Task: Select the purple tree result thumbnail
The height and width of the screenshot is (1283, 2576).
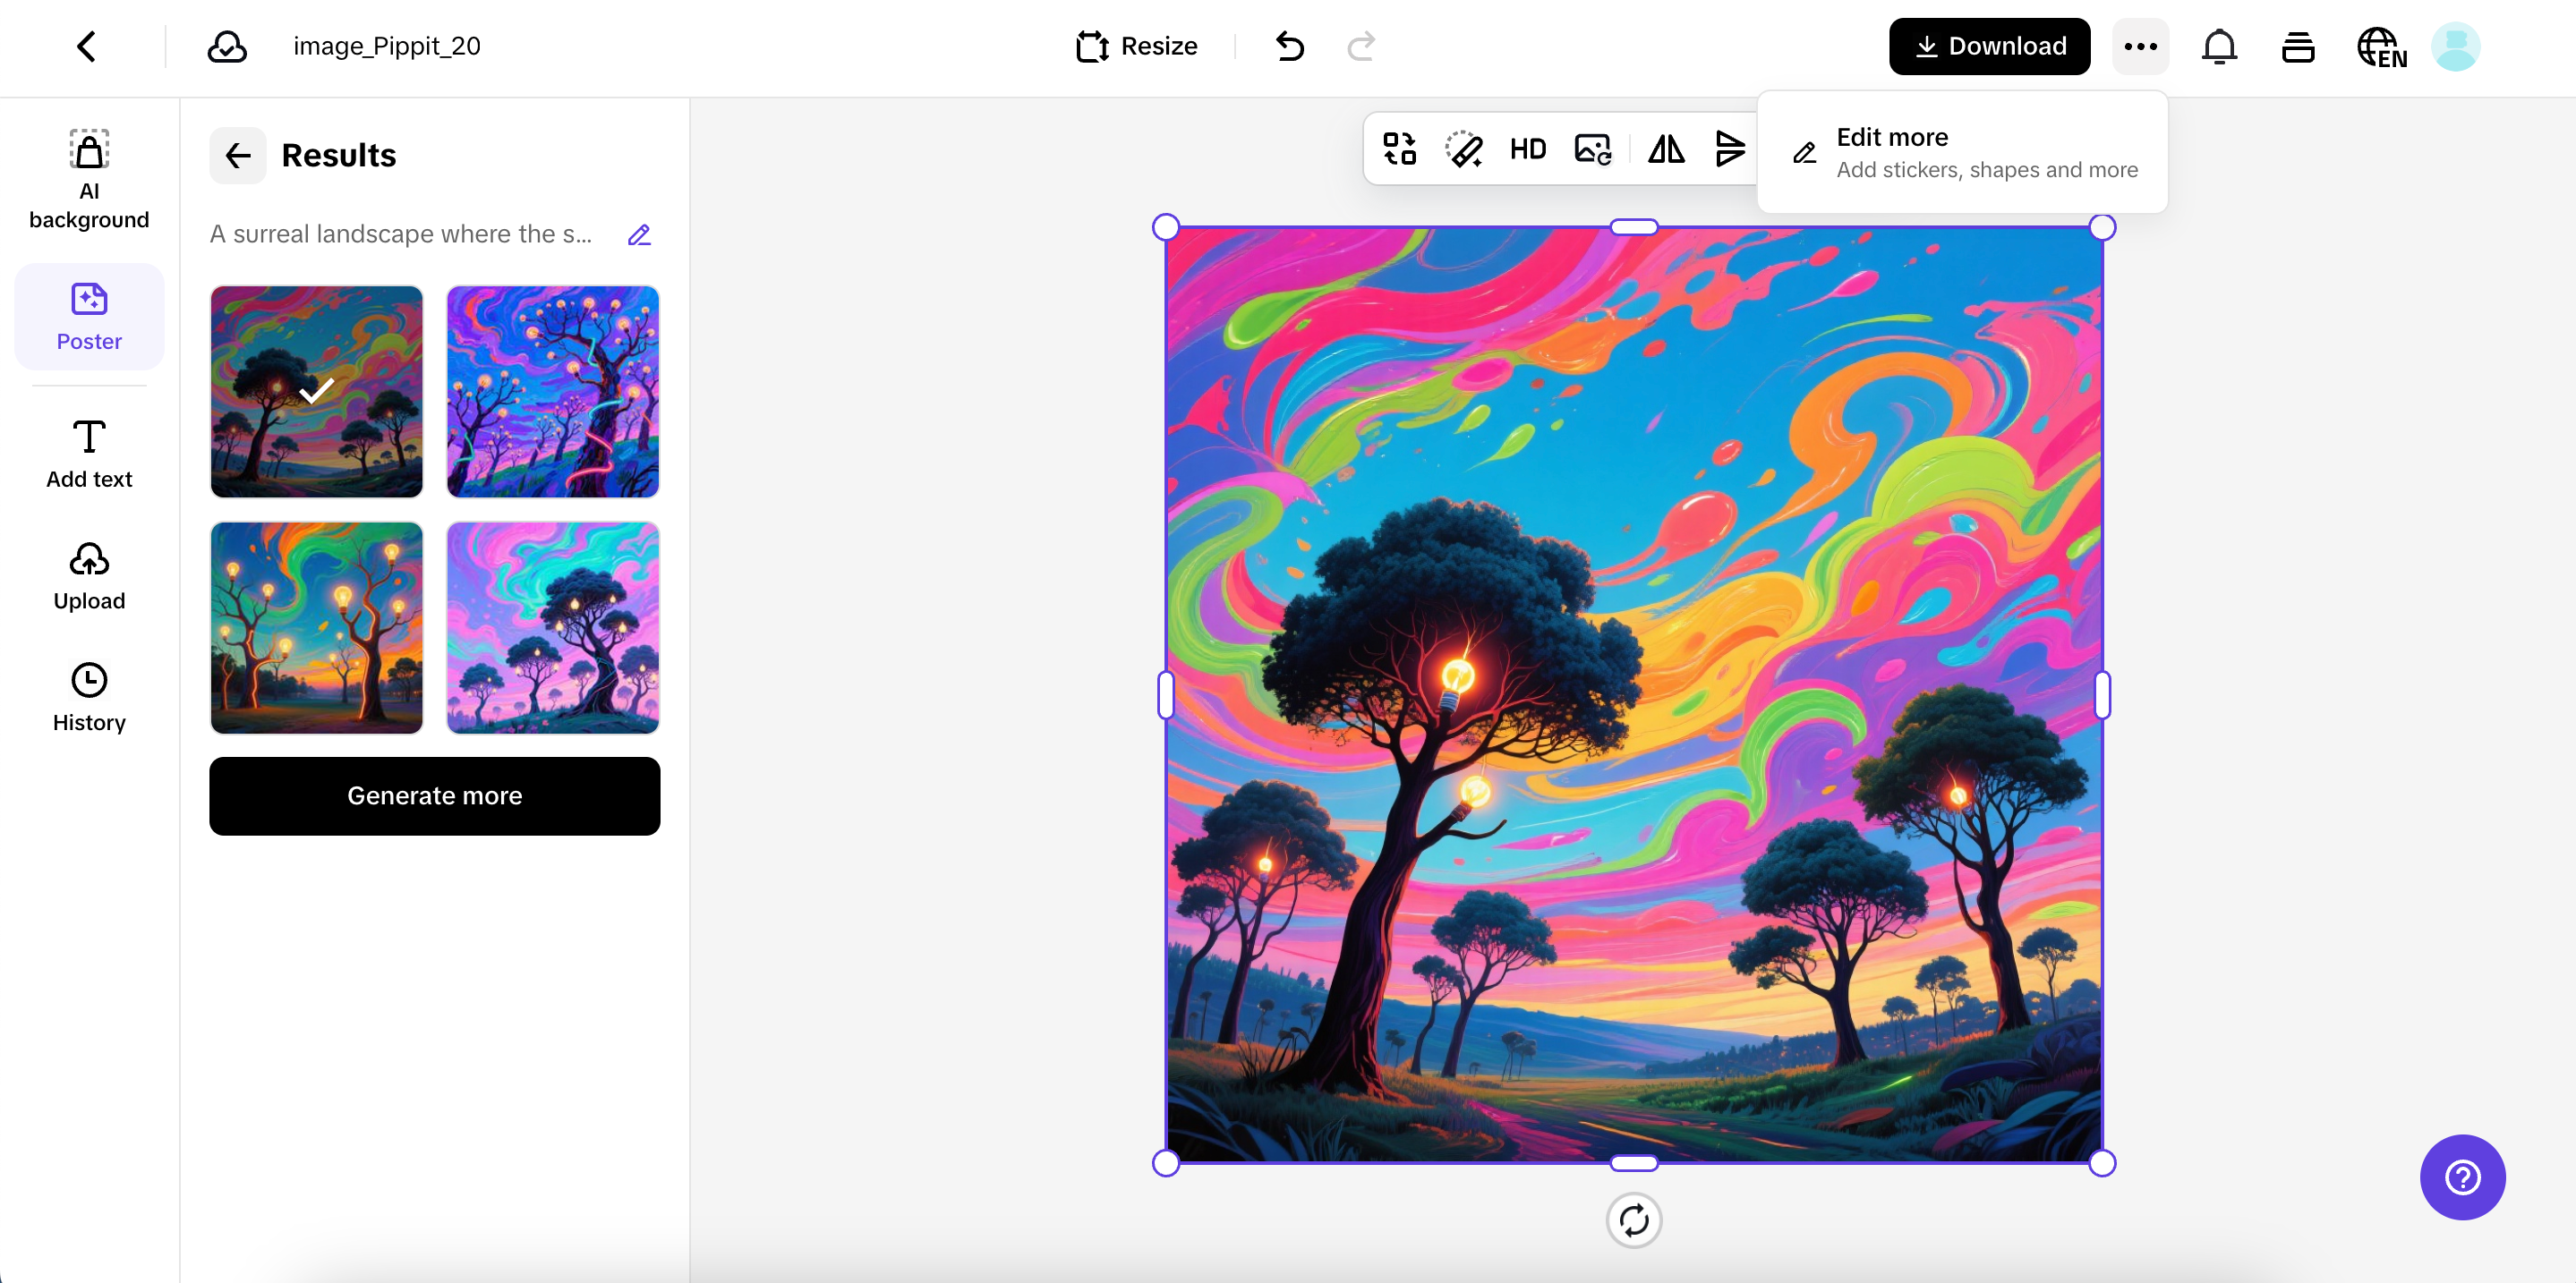Action: [552, 392]
